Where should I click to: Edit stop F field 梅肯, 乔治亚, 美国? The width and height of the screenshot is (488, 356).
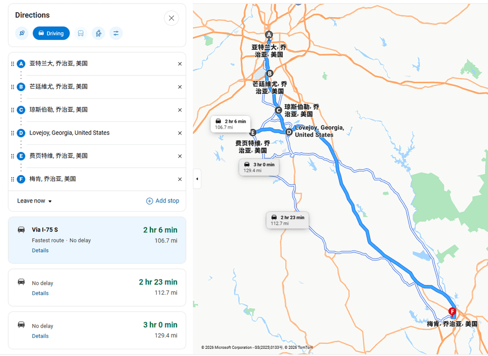[x=101, y=179]
